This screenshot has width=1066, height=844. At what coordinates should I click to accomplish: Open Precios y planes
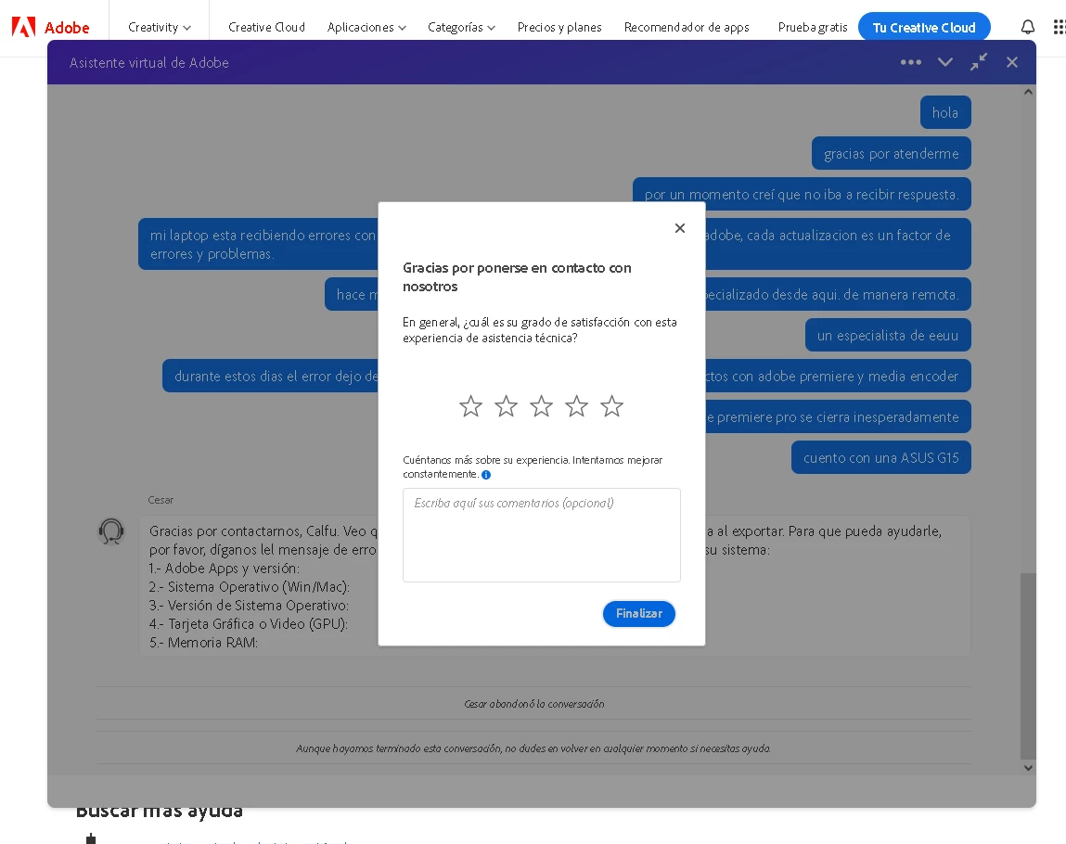pyautogui.click(x=559, y=27)
